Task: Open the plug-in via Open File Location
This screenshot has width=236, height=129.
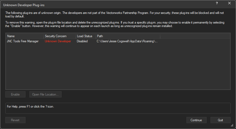Action: click(x=45, y=94)
